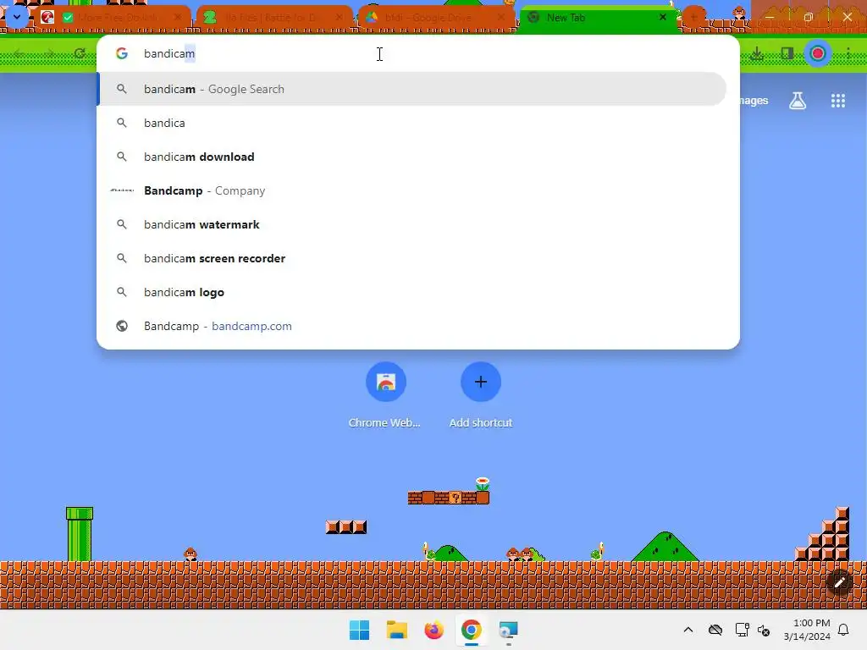Open the network status tray icon

pos(742,630)
